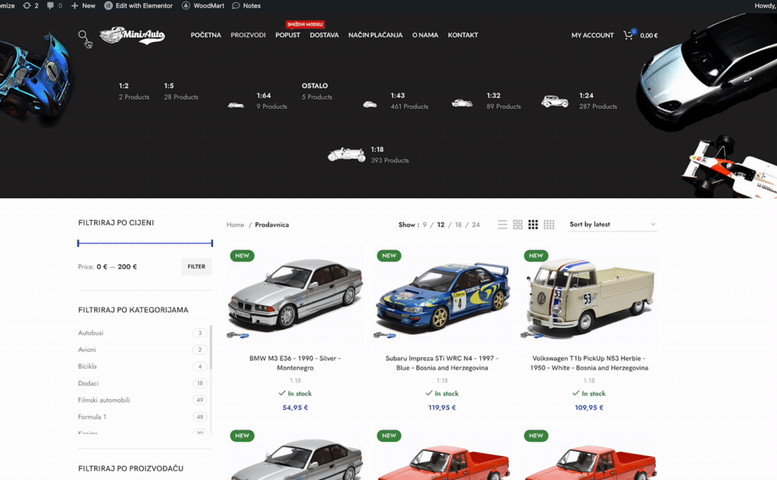The height and width of the screenshot is (480, 777).
Task: Click right handle of price slider
Action: coord(212,243)
